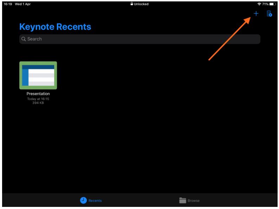Image resolution: width=279 pixels, height=209 pixels.
Task: Click the Recents clock icon
Action: [83, 200]
